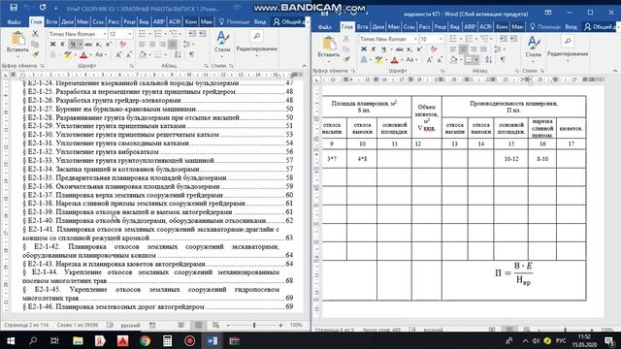
Task: Click numbered list icon in left window
Action: [157, 34]
